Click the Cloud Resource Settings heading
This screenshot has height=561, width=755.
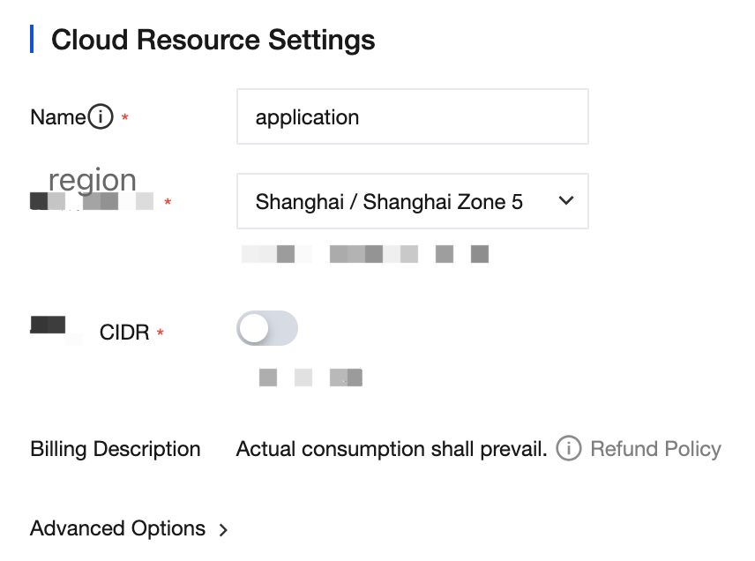213,40
